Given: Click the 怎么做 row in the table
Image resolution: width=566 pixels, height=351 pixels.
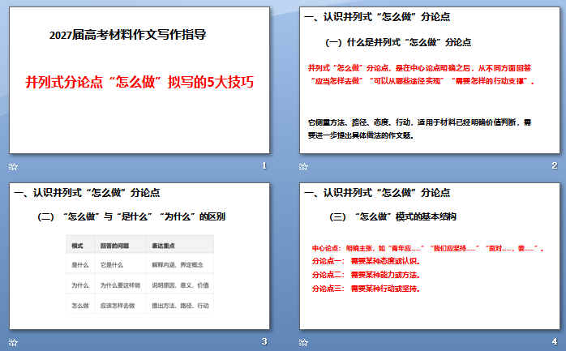Looking at the screenshot, I should tap(139, 306).
